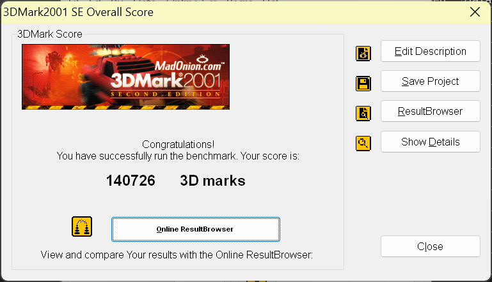Click the Save Project button
This screenshot has height=282, width=492.
(x=430, y=81)
